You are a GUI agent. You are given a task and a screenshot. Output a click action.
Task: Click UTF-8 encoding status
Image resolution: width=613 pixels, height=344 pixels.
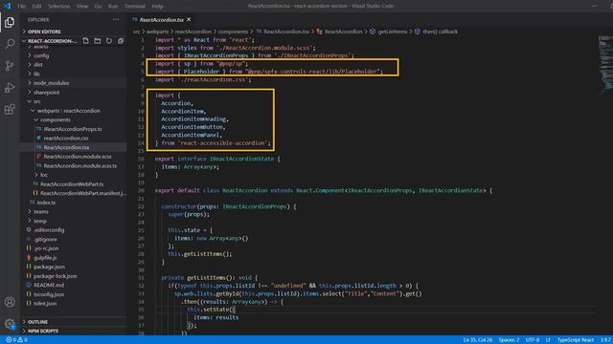coord(533,340)
